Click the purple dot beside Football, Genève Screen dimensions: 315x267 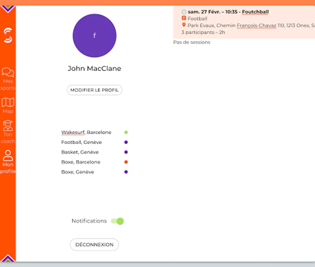pos(126,142)
